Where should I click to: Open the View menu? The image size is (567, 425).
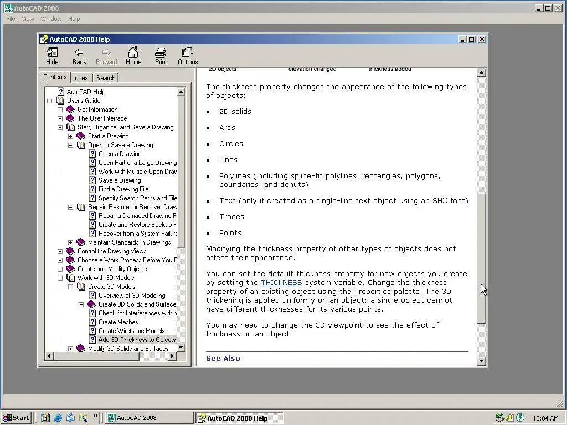pos(28,19)
